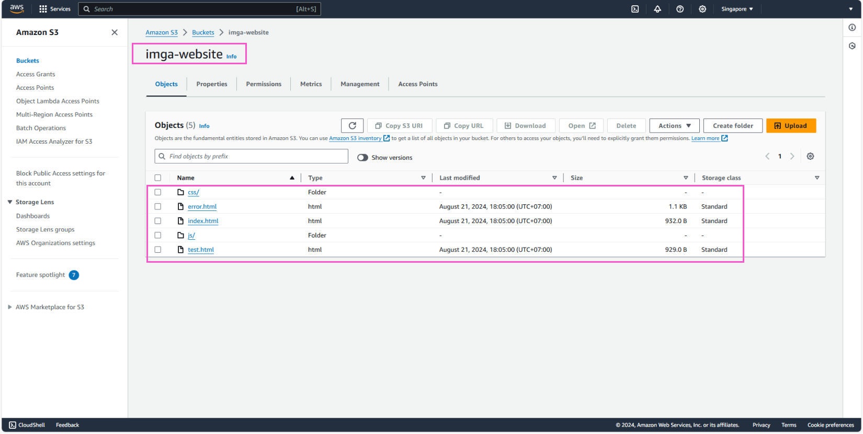Click the css/ folder icon

click(x=180, y=192)
